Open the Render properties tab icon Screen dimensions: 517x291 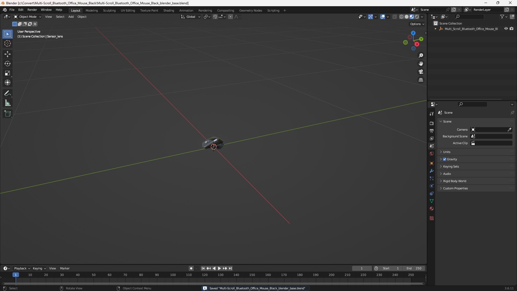(x=432, y=123)
